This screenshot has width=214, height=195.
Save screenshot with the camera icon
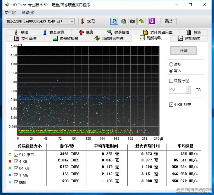(132, 21)
